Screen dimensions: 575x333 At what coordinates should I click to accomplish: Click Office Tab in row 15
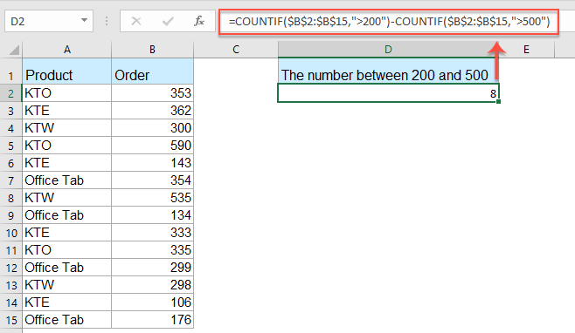(x=66, y=320)
